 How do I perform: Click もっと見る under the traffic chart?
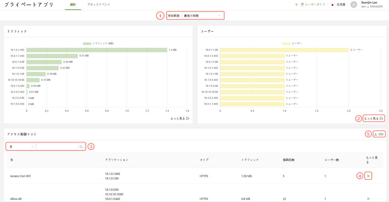click(x=180, y=118)
